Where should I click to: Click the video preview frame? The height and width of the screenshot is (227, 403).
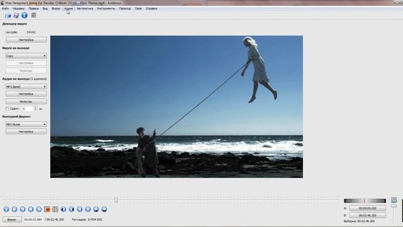pyautogui.click(x=176, y=107)
